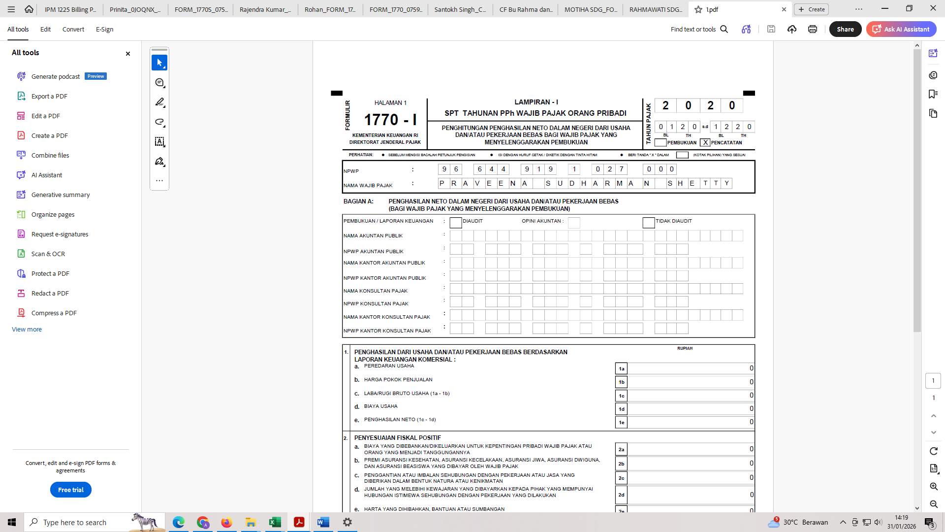Image resolution: width=945 pixels, height=532 pixels.
Task: Zoom in with the magnifier icon
Action: [x=933, y=487]
